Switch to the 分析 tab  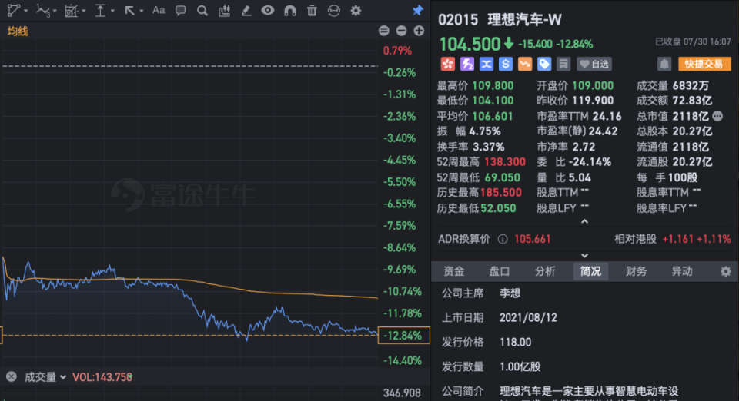pos(545,271)
